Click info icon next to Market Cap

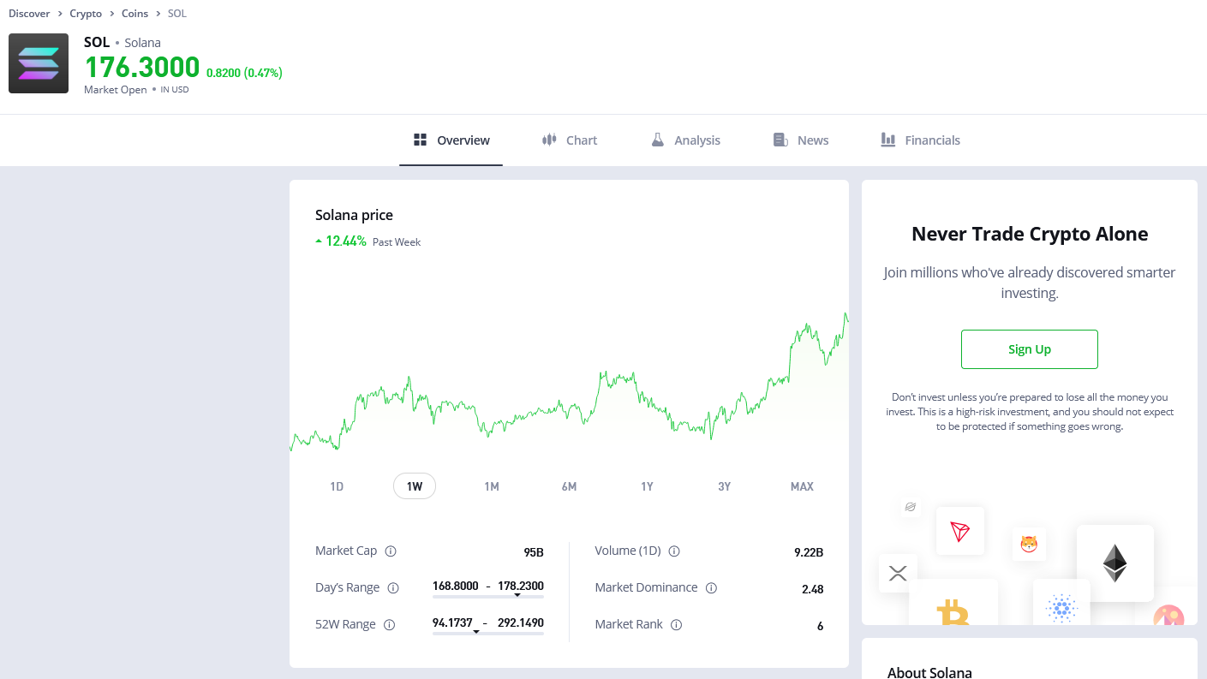point(391,551)
